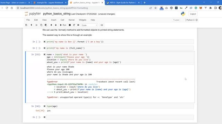Click the Python 3 kernel indicator
Screen dimensions: 222x124
(x=192, y=20)
